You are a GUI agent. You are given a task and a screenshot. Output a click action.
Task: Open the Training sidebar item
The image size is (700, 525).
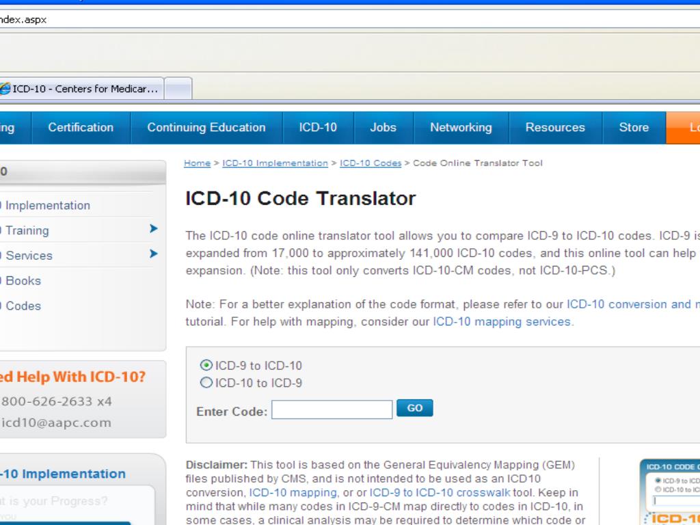tap(25, 230)
